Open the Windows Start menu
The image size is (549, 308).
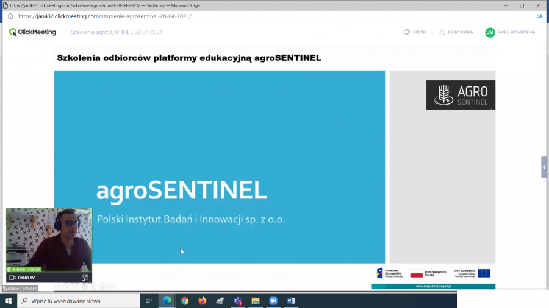pos(9,301)
